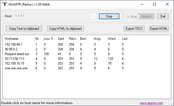Click the average value 12 of hop 4
174x106 pixels.
96,59
